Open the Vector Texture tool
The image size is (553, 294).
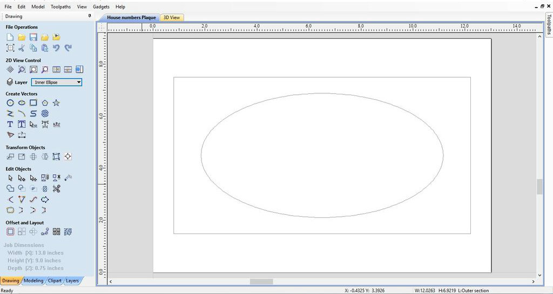[x=45, y=113]
